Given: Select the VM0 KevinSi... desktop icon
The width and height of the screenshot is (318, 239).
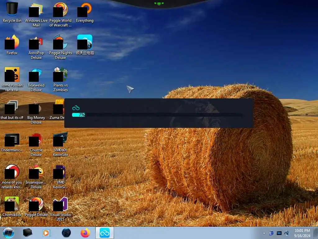Looking at the screenshot, I should (61, 177).
